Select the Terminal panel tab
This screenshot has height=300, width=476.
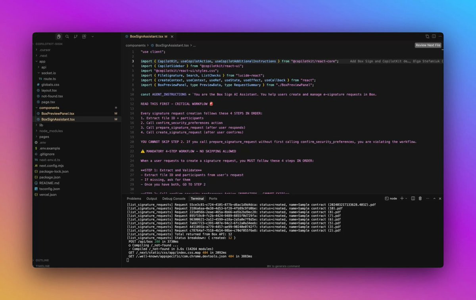(197, 199)
